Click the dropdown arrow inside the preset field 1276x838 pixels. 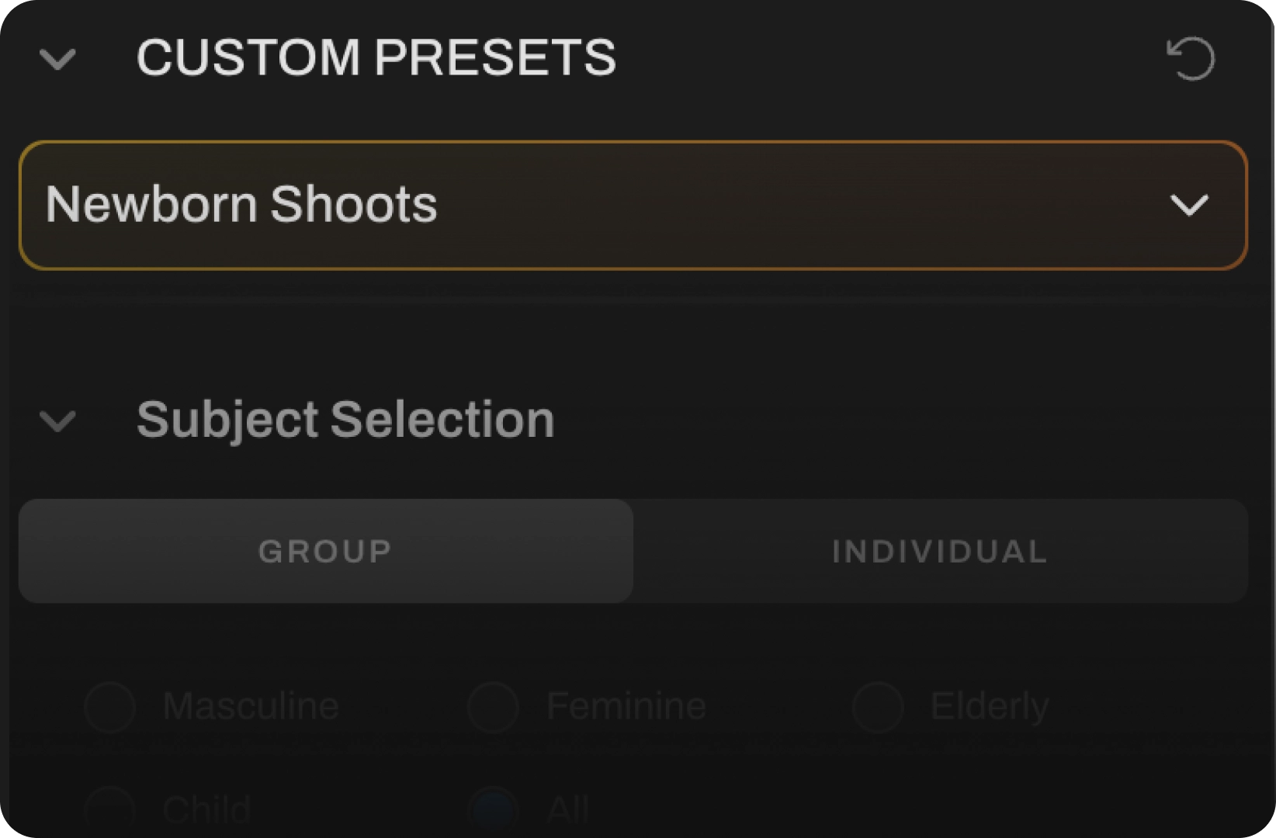click(x=1188, y=204)
